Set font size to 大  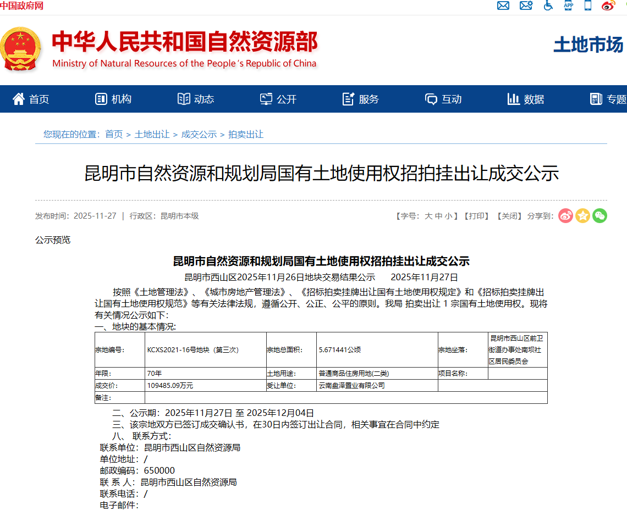(x=428, y=216)
